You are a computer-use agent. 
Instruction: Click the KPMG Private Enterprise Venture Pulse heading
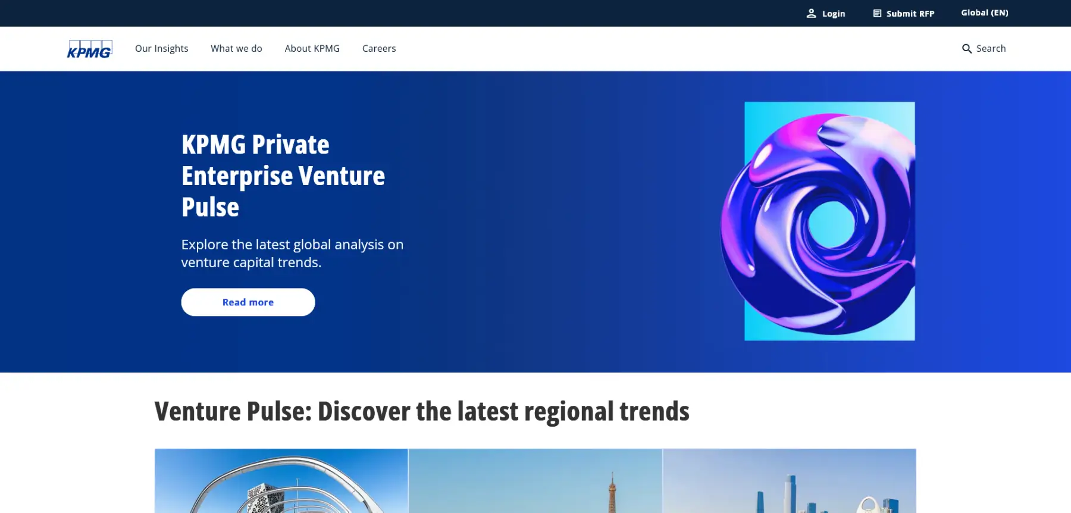tap(283, 176)
